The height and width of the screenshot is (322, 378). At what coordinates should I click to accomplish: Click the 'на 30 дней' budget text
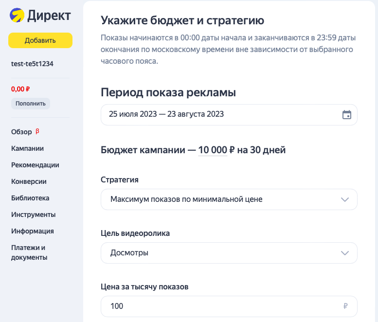tap(261, 150)
